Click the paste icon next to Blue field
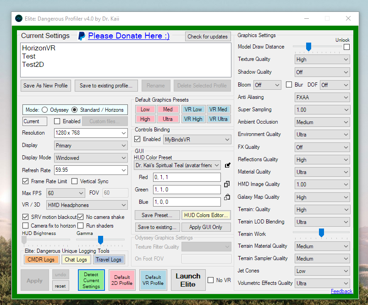The height and width of the screenshot is (305, 368). (227, 197)
